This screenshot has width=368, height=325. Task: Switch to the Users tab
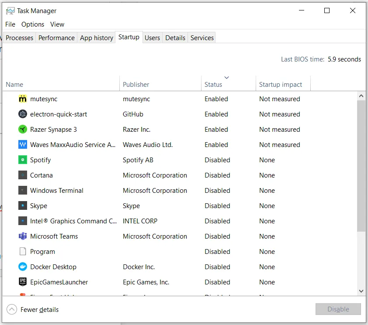click(152, 38)
